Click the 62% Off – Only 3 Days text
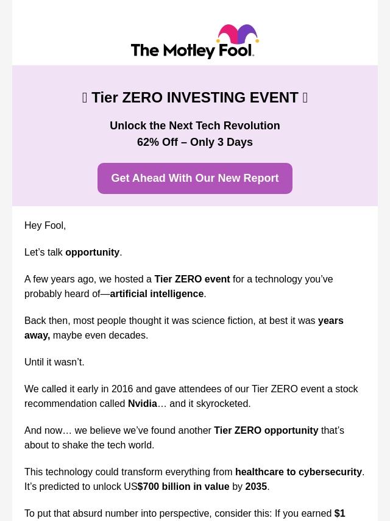This screenshot has height=521, width=390. (x=195, y=142)
